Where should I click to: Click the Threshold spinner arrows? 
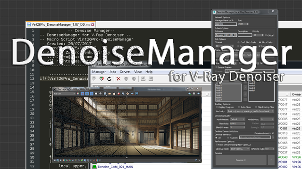pos(244,123)
